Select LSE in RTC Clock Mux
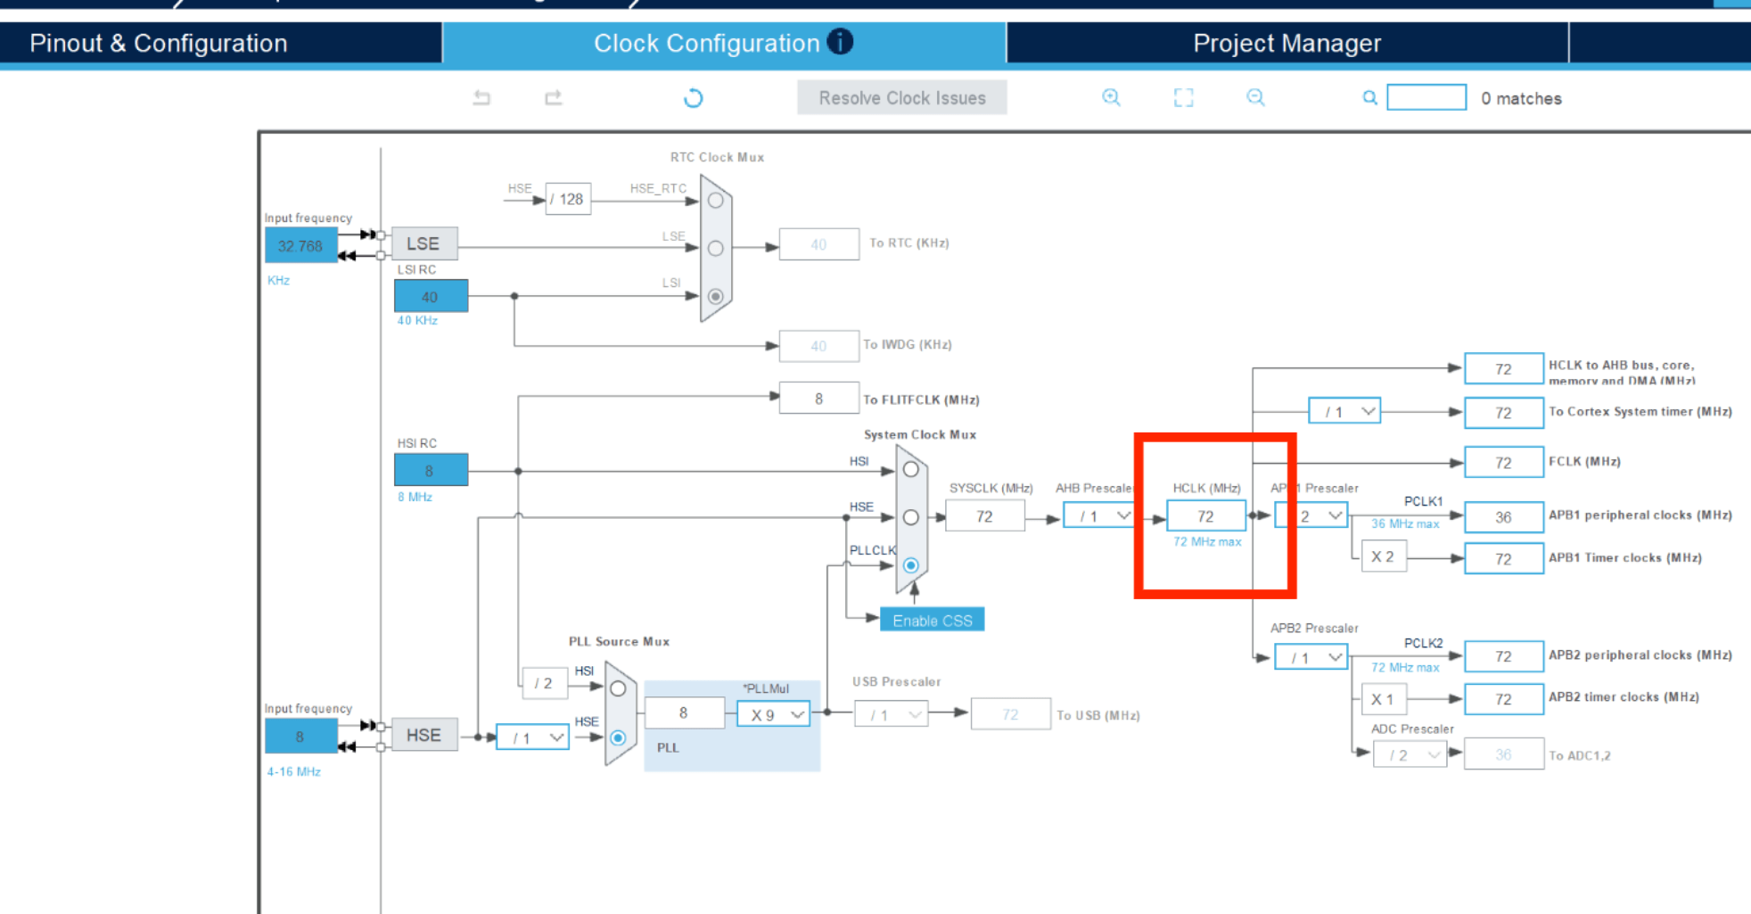Screen dimensions: 1751x914 pos(716,249)
